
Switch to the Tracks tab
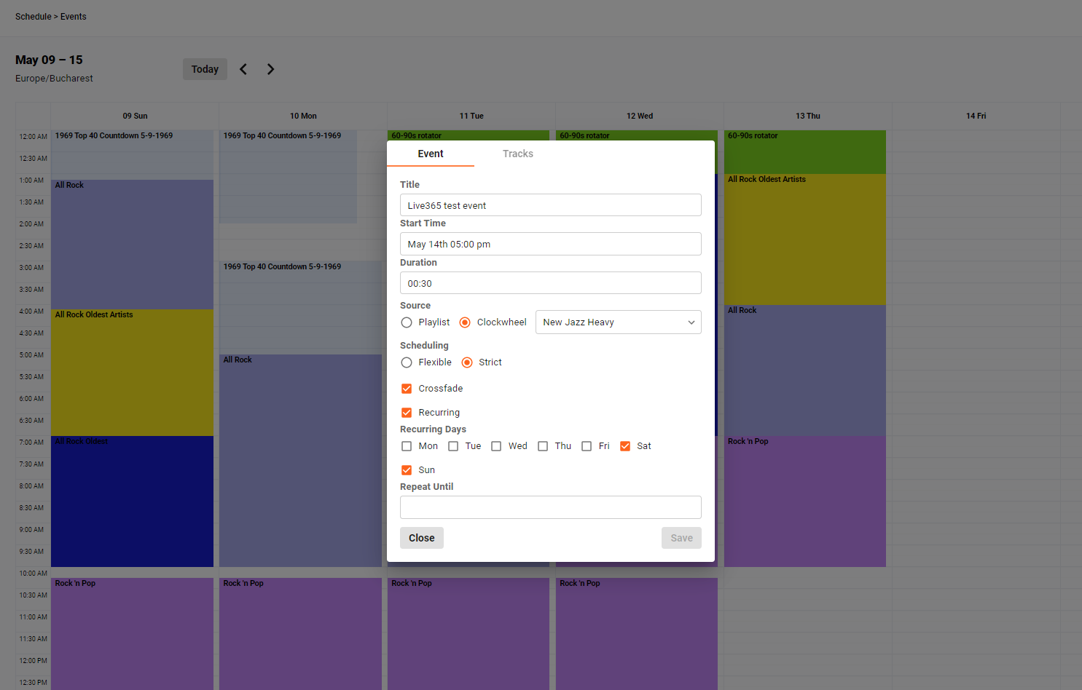click(518, 154)
